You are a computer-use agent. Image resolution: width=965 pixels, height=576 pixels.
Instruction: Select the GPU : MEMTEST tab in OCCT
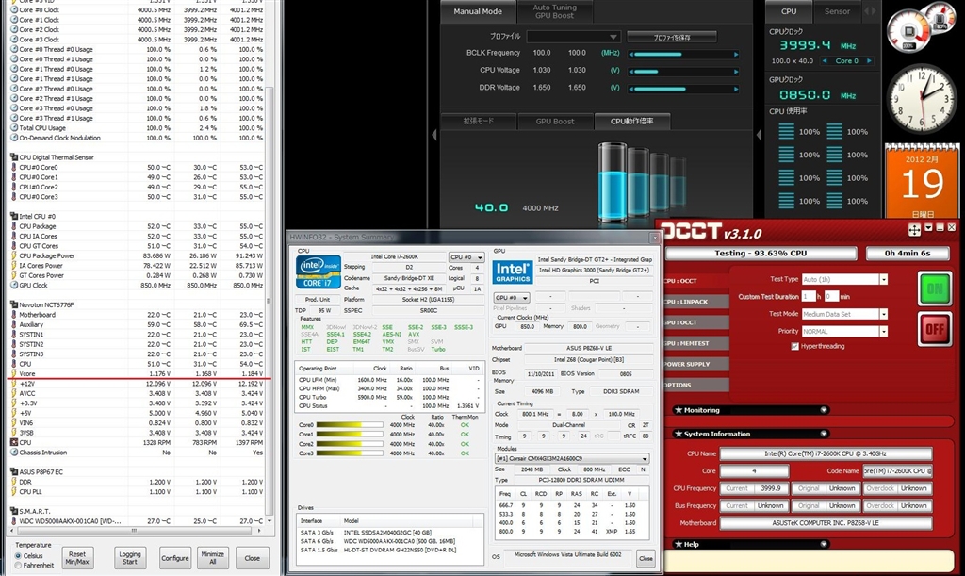695,343
